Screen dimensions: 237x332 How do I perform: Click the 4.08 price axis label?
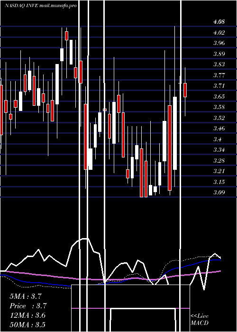[219, 22]
